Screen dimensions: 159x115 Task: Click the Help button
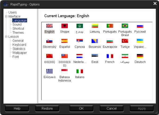click(17, 108)
